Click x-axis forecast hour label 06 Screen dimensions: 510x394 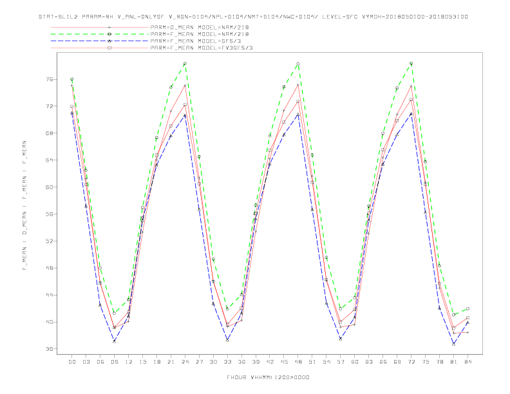point(100,362)
